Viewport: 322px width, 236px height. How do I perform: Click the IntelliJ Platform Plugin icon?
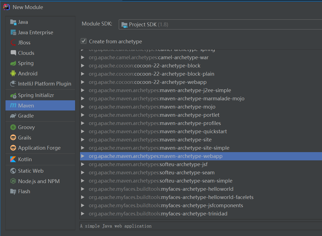[13, 84]
